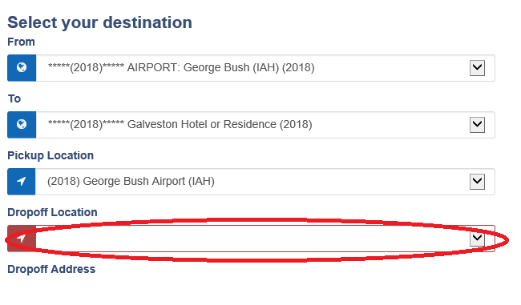521x305 pixels.
Task: Open the Dropoff Location dropdown arrow
Action: pyautogui.click(x=477, y=239)
